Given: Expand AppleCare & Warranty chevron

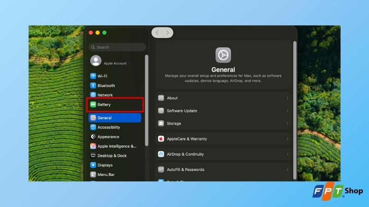Looking at the screenshot, I should [x=287, y=139].
